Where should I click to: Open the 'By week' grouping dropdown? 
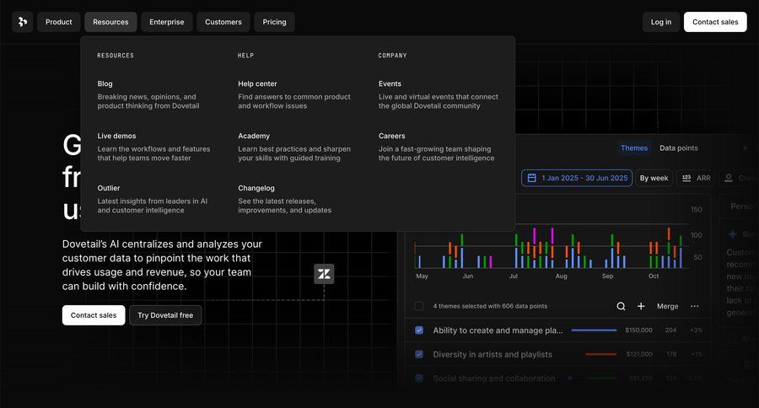click(654, 178)
